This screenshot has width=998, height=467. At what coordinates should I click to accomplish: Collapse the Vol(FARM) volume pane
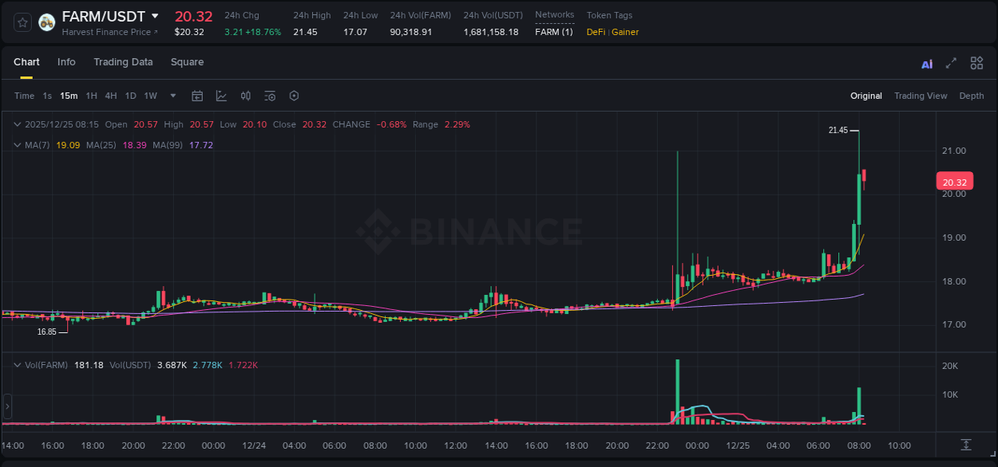tap(18, 365)
